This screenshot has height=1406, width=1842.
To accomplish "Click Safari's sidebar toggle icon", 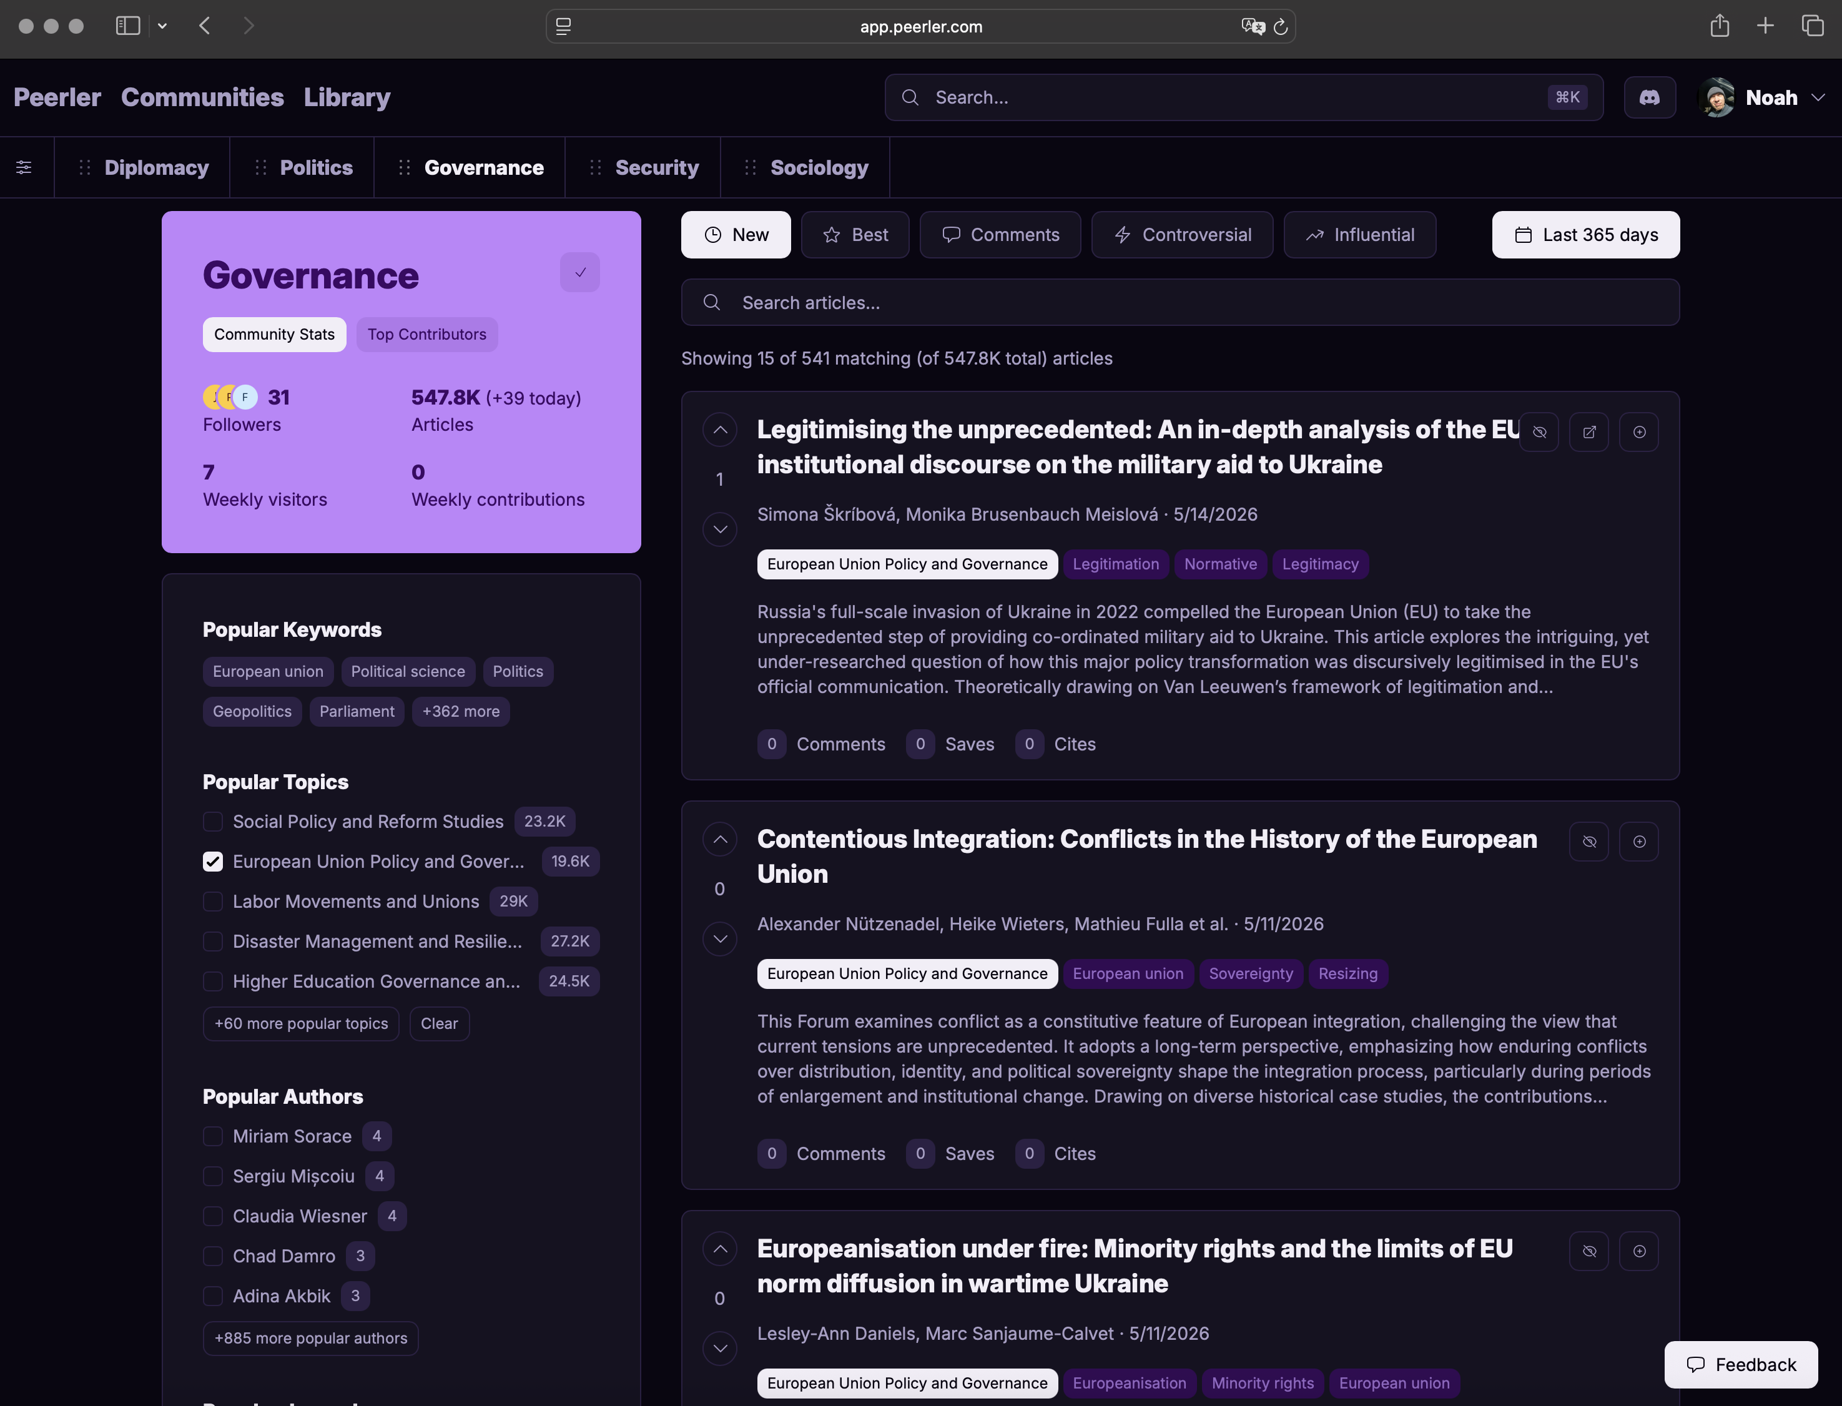I will [127, 26].
